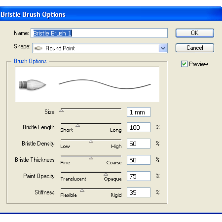Click the Brush Options group label
Screen dimensions: 222x222
(30, 61)
